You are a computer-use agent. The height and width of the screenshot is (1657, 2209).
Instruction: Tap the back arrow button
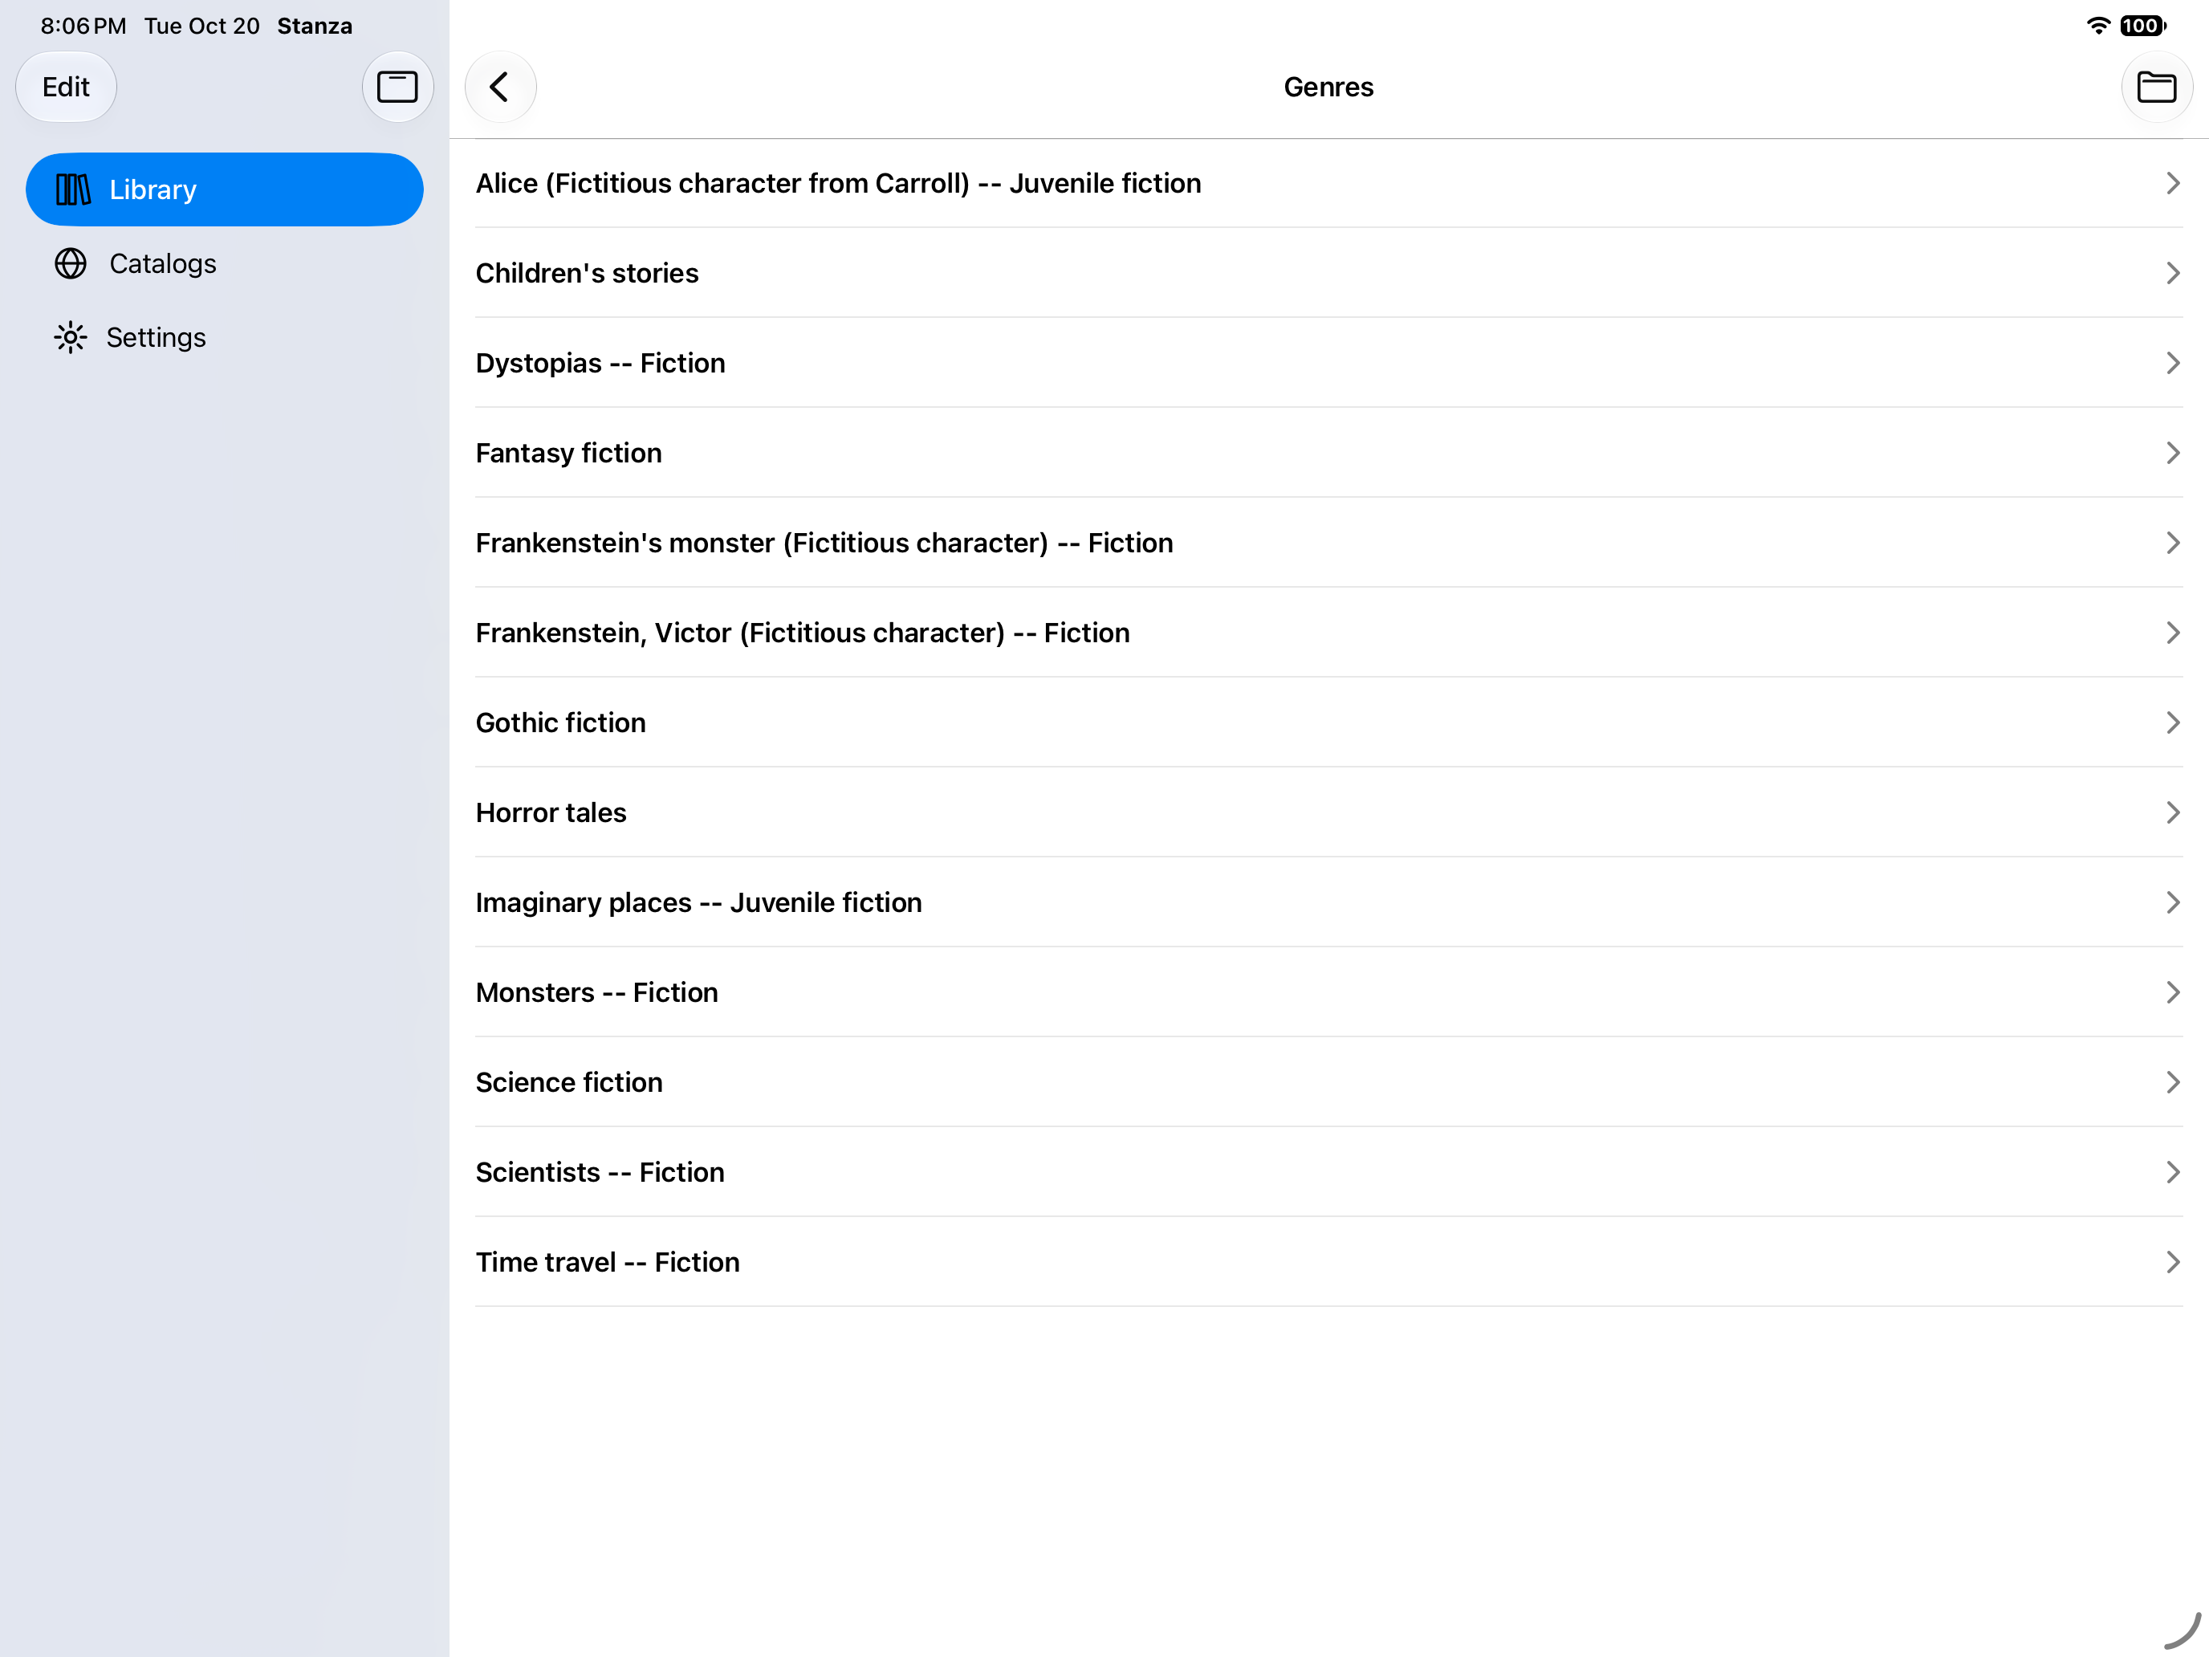click(500, 87)
